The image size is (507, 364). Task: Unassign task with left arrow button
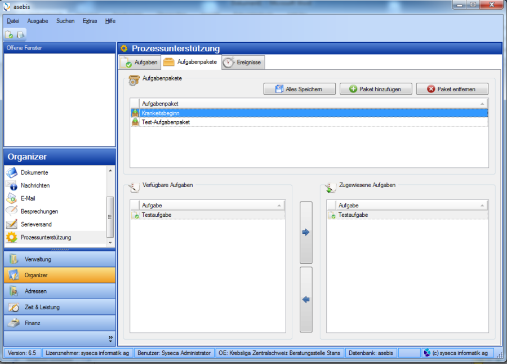(x=306, y=300)
